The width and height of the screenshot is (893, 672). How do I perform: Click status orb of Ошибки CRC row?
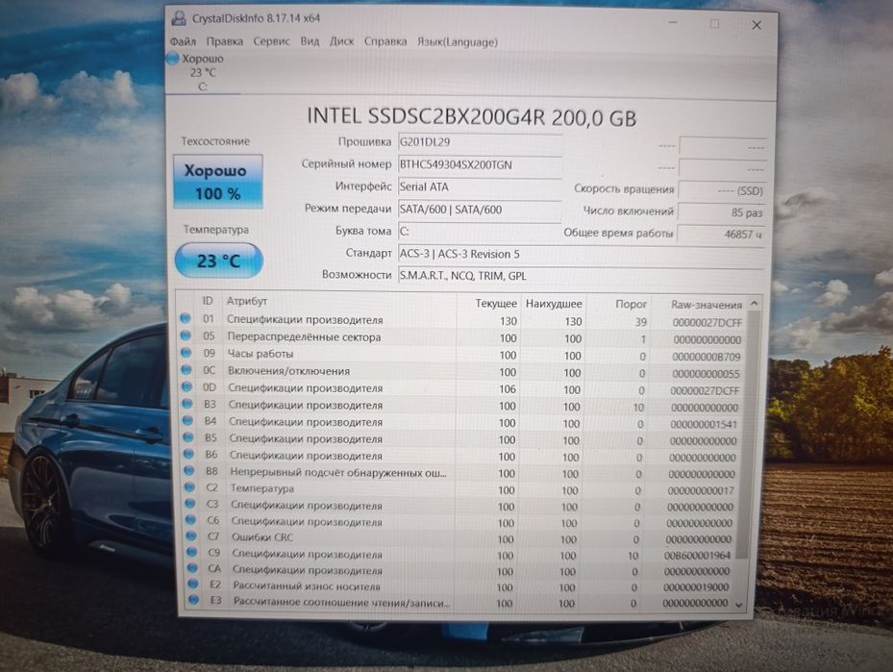pyautogui.click(x=192, y=535)
